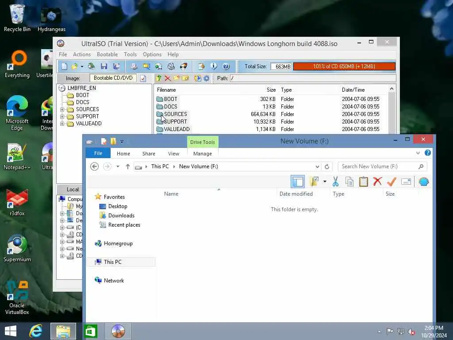Image resolution: width=453 pixels, height=340 pixels.
Task: Select LMBFRE_EN root in UltraISO tree
Action: (81, 88)
